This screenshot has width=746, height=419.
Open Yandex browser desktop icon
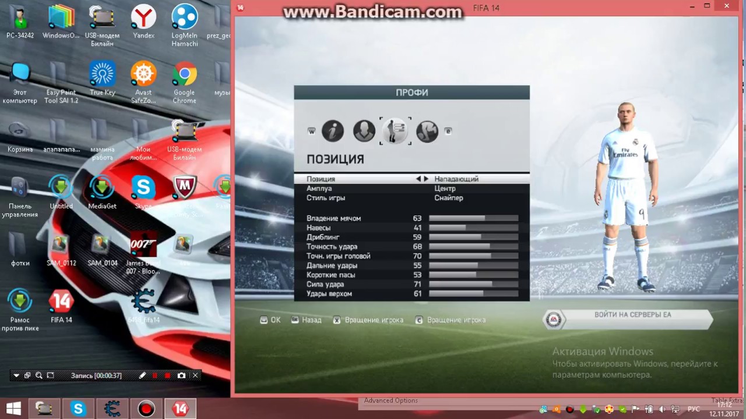pos(143,23)
